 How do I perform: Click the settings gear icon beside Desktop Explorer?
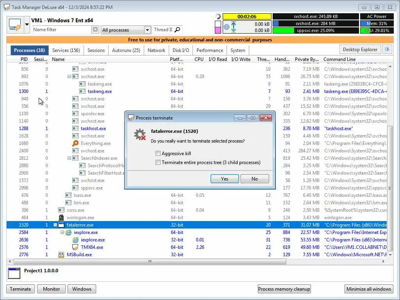[x=387, y=49]
